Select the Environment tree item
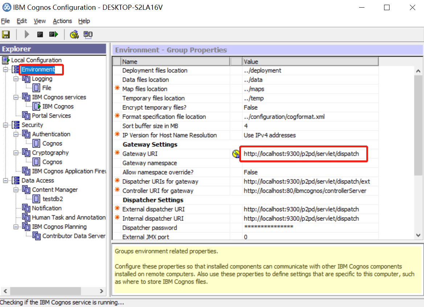 [x=38, y=69]
